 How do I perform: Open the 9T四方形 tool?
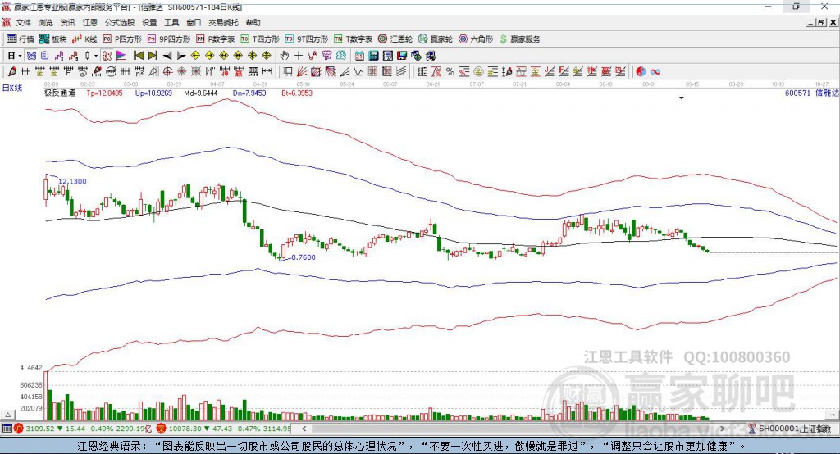click(307, 39)
